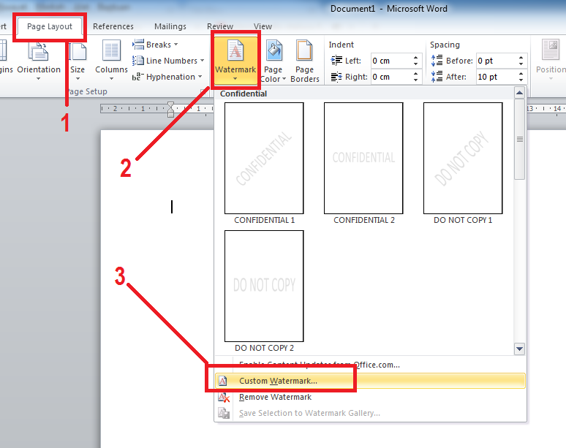Open the Page Borders dialog
The width and height of the screenshot is (566, 448).
click(305, 61)
